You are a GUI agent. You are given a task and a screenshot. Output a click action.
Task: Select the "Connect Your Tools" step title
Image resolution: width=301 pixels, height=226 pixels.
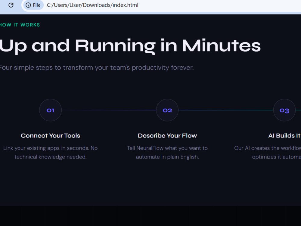coord(51,136)
